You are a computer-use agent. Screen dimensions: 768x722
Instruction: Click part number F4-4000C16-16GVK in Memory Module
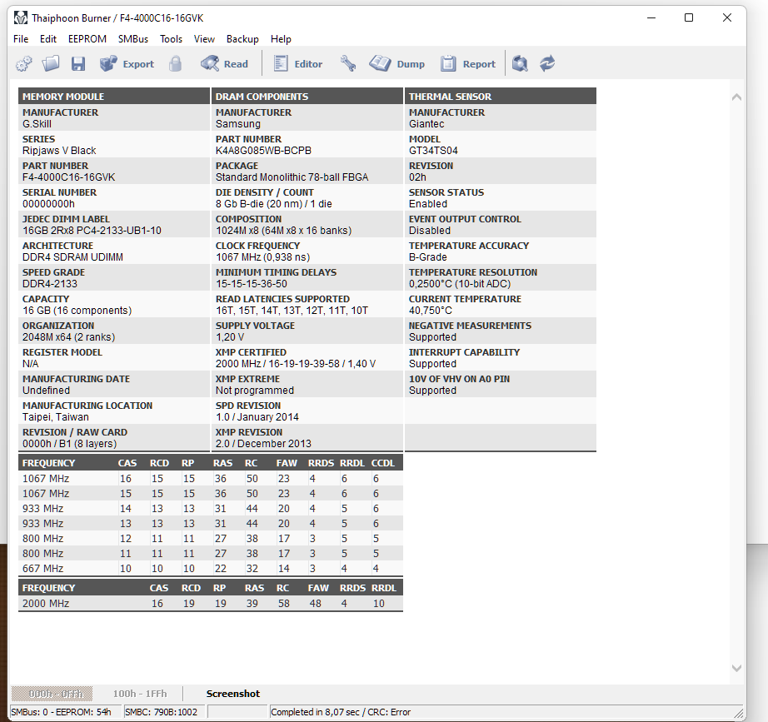click(68, 177)
